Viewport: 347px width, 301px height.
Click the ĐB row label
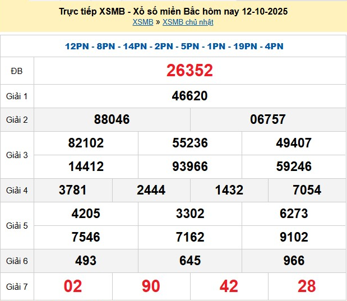coord(17,71)
